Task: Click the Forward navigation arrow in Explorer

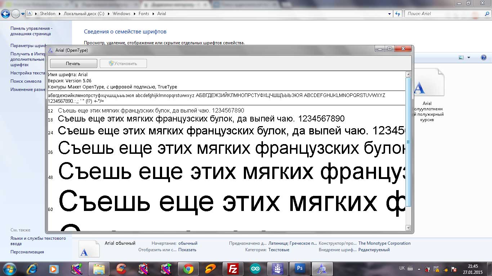Action: click(x=15, y=14)
